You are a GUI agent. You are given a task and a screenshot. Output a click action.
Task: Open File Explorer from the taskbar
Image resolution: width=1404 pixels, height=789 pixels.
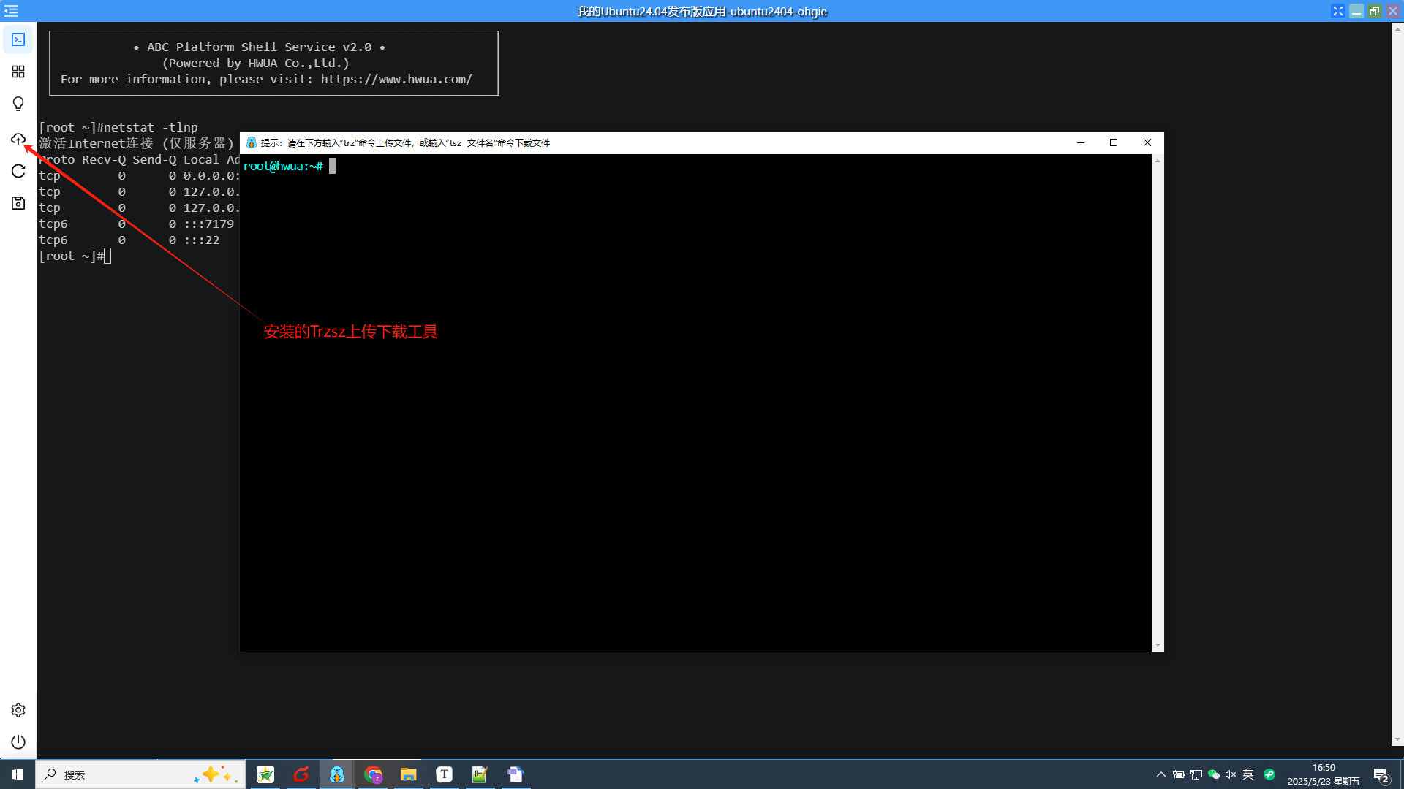tap(408, 774)
